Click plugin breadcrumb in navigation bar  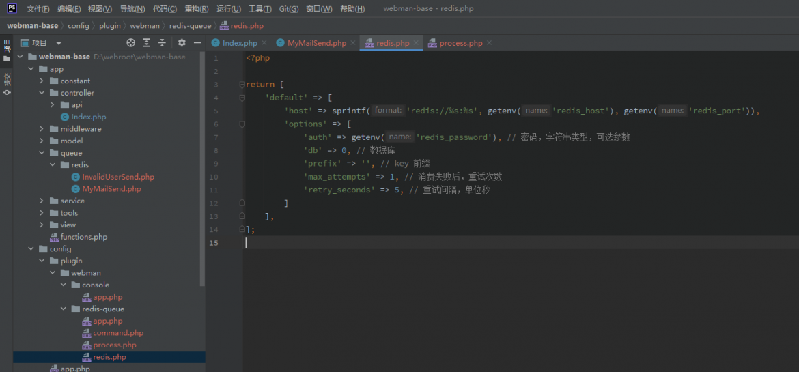109,25
